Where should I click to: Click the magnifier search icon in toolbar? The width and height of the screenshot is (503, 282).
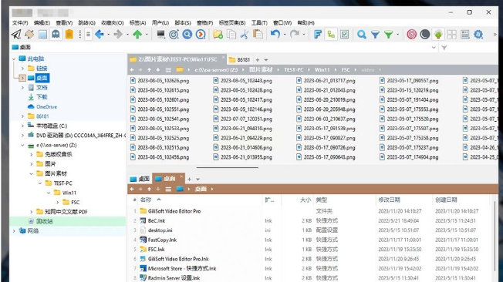pos(362,35)
